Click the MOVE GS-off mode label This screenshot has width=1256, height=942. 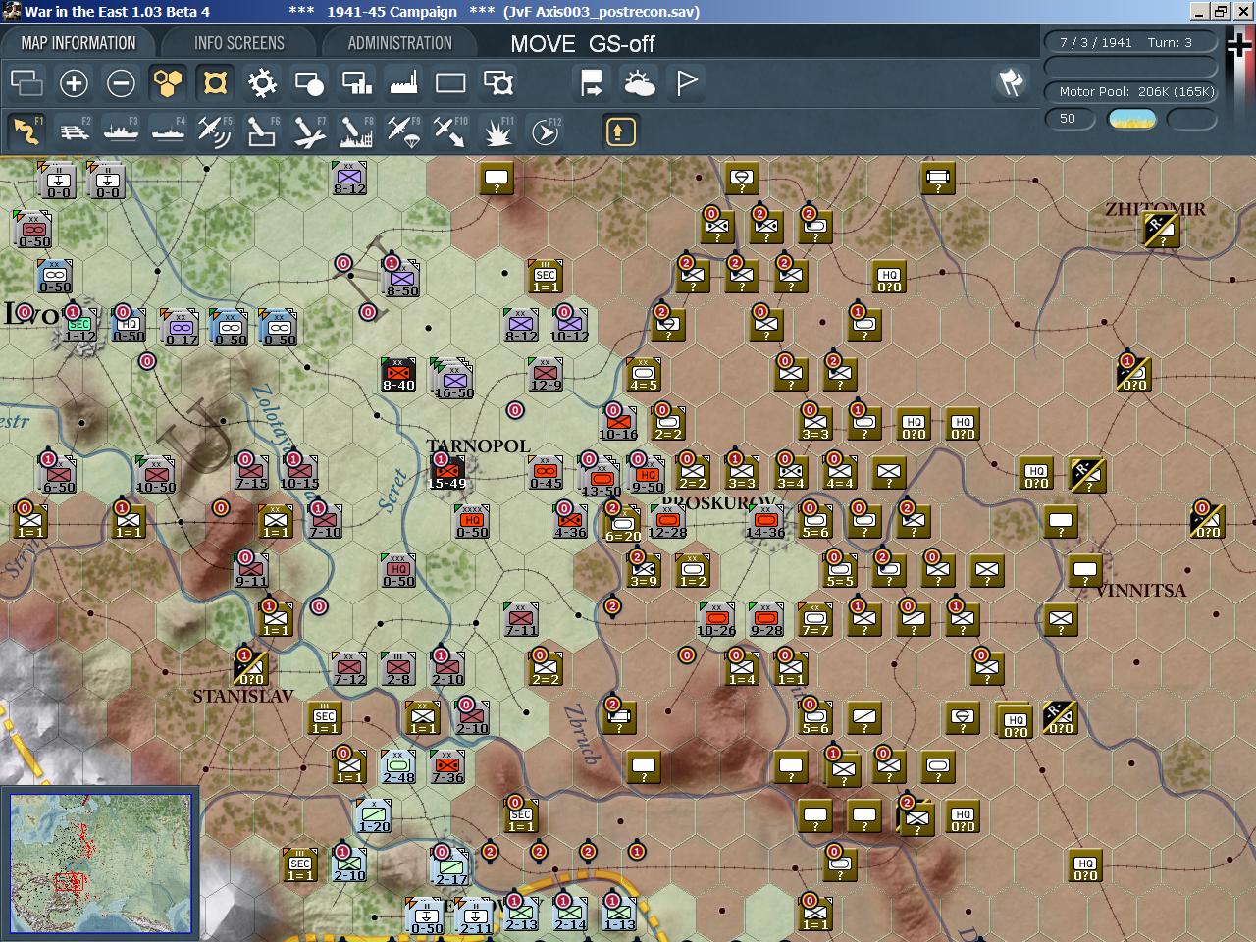click(583, 44)
